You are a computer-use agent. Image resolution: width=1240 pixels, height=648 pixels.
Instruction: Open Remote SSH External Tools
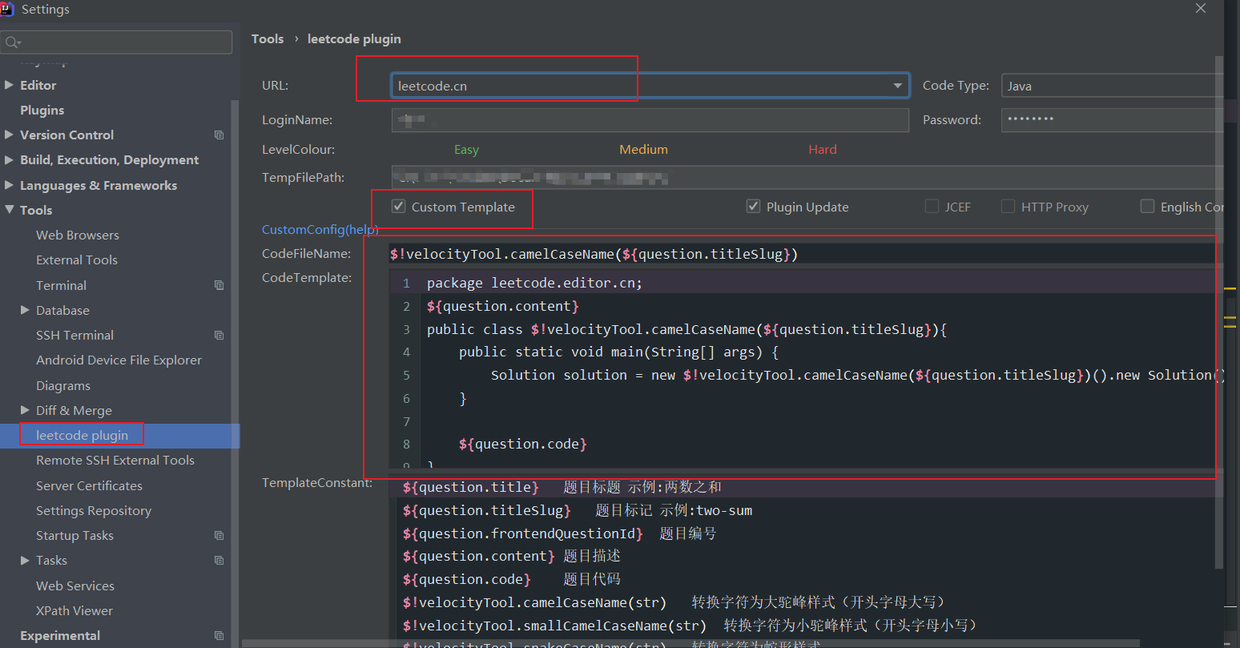point(115,460)
